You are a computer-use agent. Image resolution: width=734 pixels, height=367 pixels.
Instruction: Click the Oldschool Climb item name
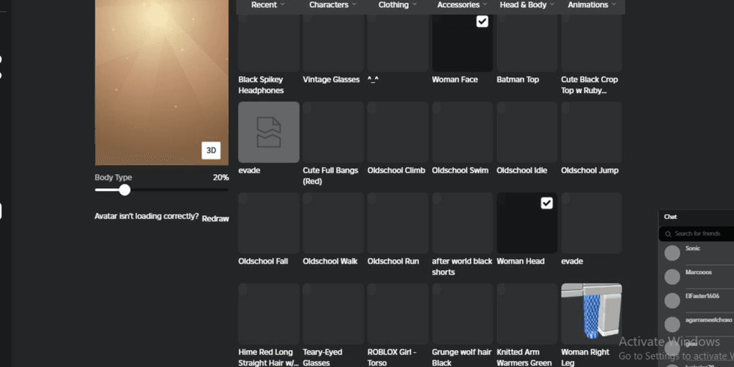[396, 170]
